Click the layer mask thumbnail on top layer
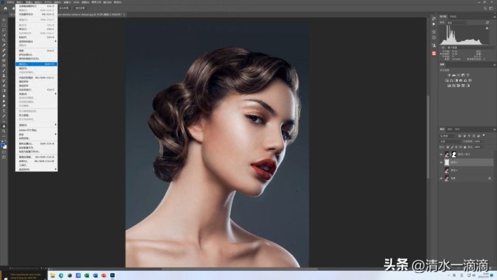The width and height of the screenshot is (497, 280). tap(454, 154)
